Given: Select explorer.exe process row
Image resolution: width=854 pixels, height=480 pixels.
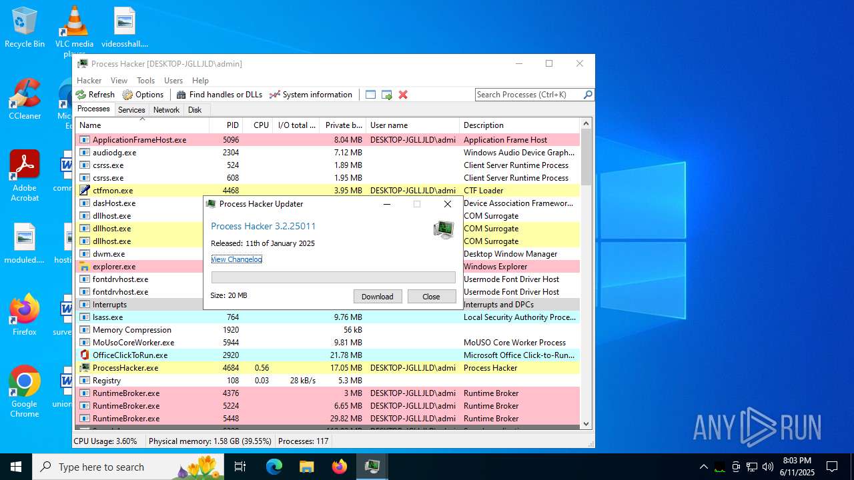Looking at the screenshot, I should tap(328, 267).
